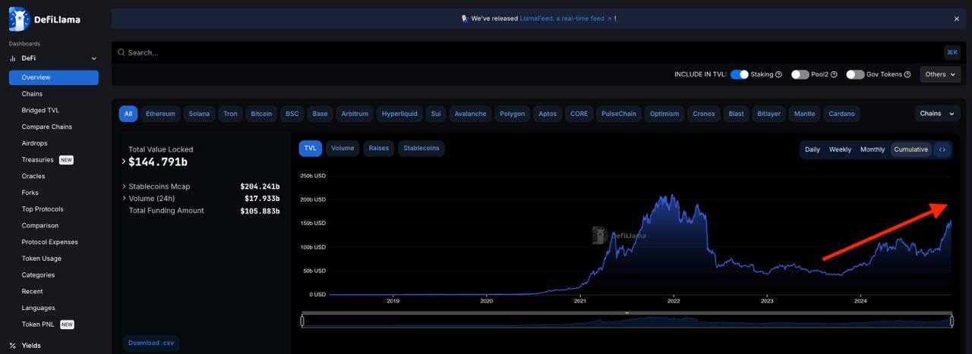The image size is (972, 354).
Task: Open Overview in sidebar
Action: 54,77
